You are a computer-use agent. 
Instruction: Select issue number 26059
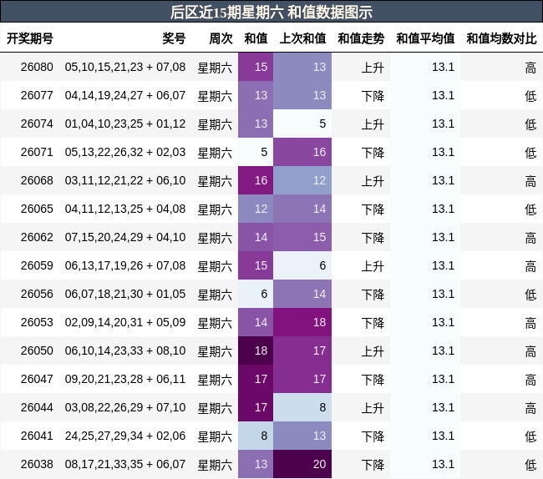point(37,265)
